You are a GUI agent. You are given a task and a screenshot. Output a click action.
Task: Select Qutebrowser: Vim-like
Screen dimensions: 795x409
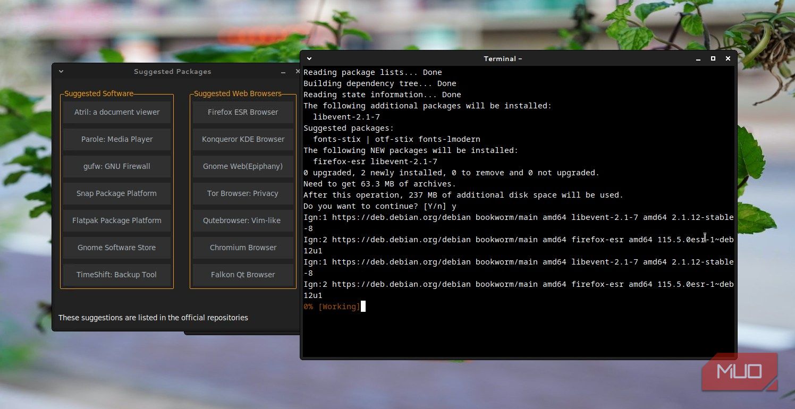click(x=243, y=220)
